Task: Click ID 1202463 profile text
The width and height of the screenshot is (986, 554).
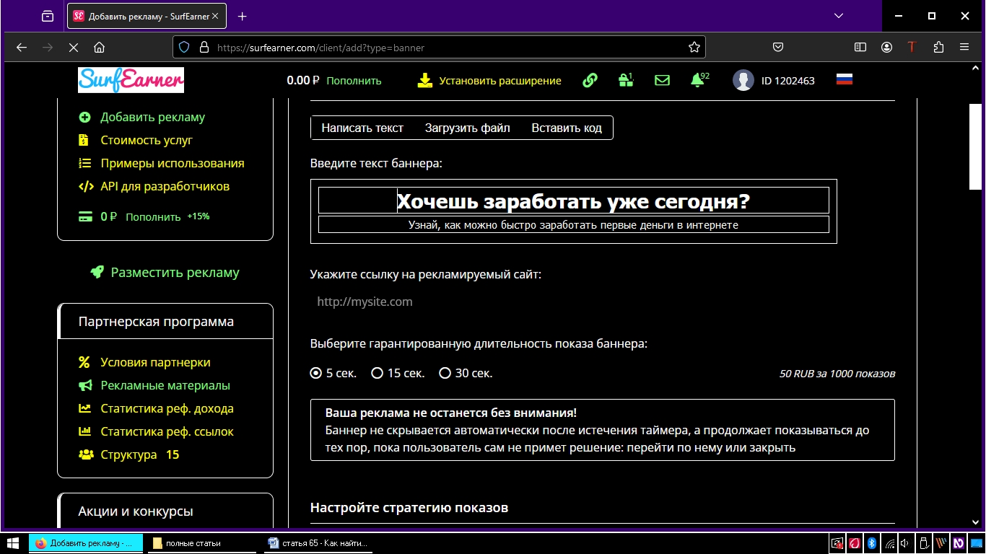Action: 788,81
